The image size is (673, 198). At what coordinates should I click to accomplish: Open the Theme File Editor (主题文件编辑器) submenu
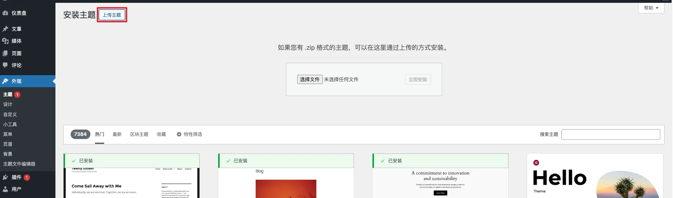click(x=19, y=164)
